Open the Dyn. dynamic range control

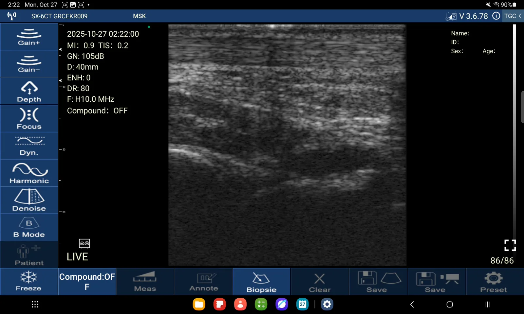coord(29,146)
